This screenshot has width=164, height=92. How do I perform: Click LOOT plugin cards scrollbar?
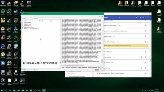pos(151,60)
